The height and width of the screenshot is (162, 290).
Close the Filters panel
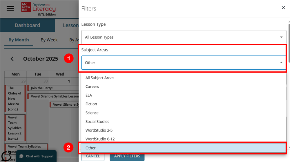[283, 8]
